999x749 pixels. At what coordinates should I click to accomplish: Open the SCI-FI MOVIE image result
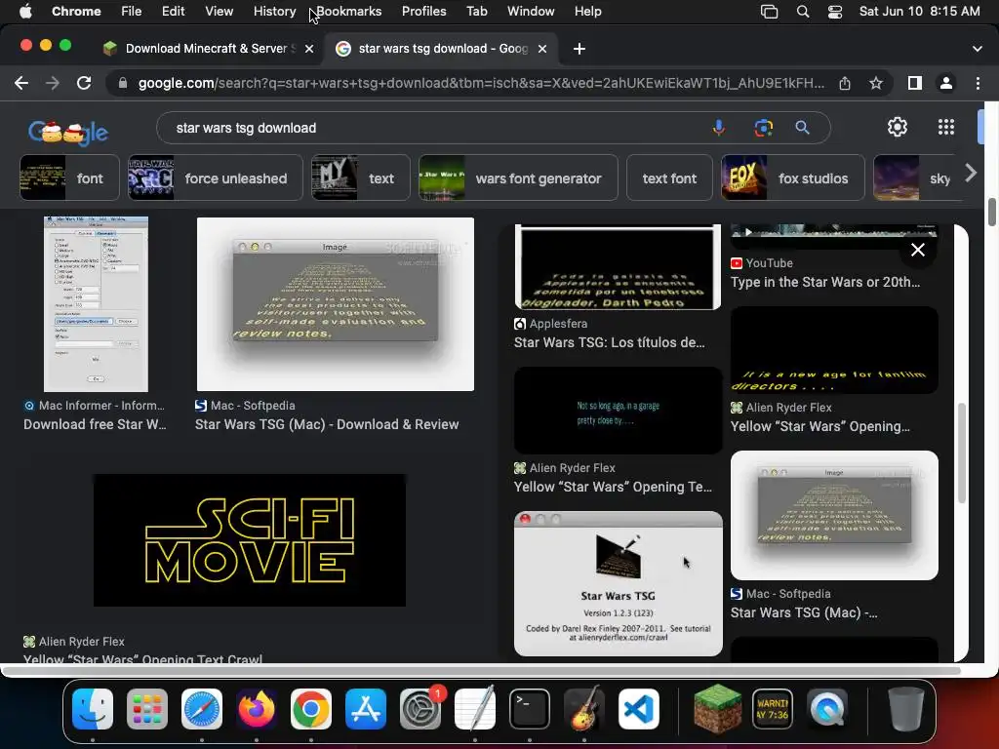coord(249,540)
